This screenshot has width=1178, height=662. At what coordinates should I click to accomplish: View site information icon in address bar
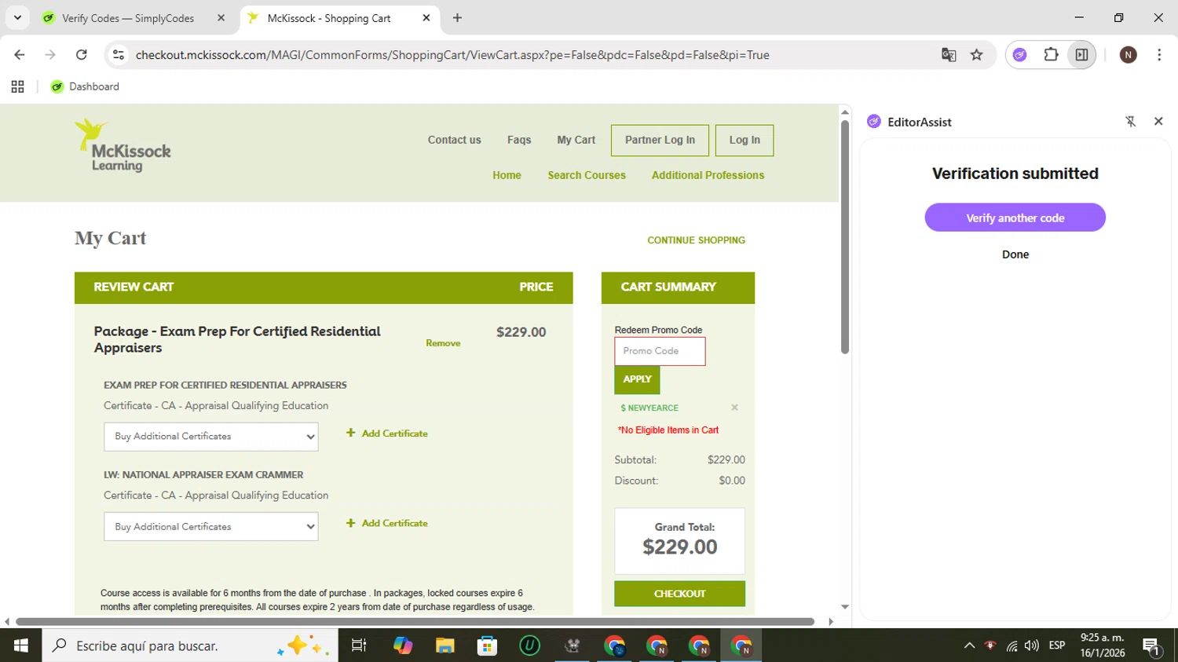(119, 54)
